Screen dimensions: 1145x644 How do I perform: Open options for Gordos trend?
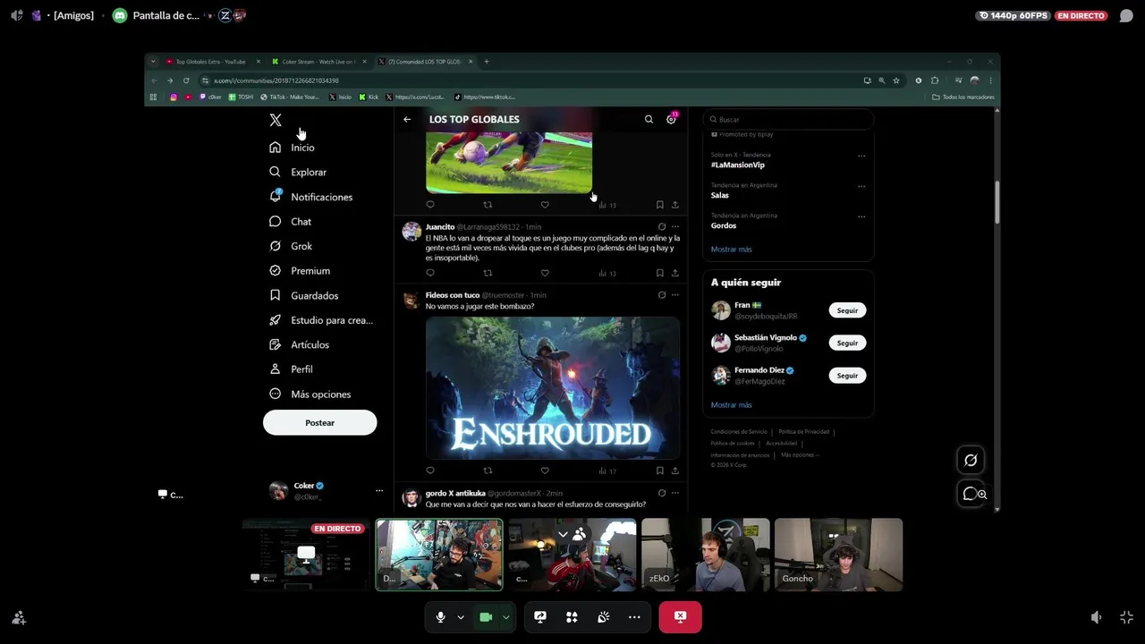[x=861, y=216]
